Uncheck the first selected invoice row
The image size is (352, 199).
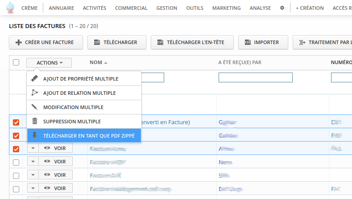(x=16, y=122)
